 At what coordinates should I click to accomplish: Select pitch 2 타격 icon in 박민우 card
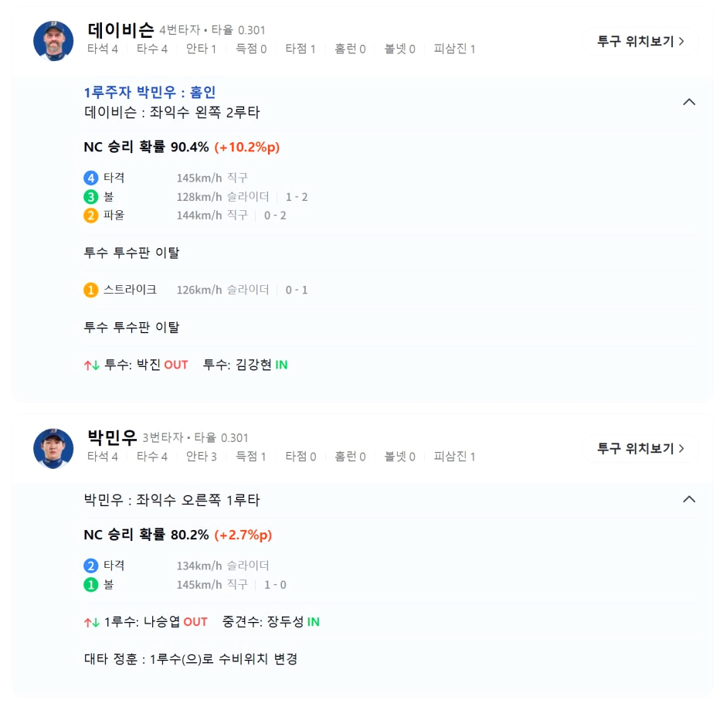point(92,566)
